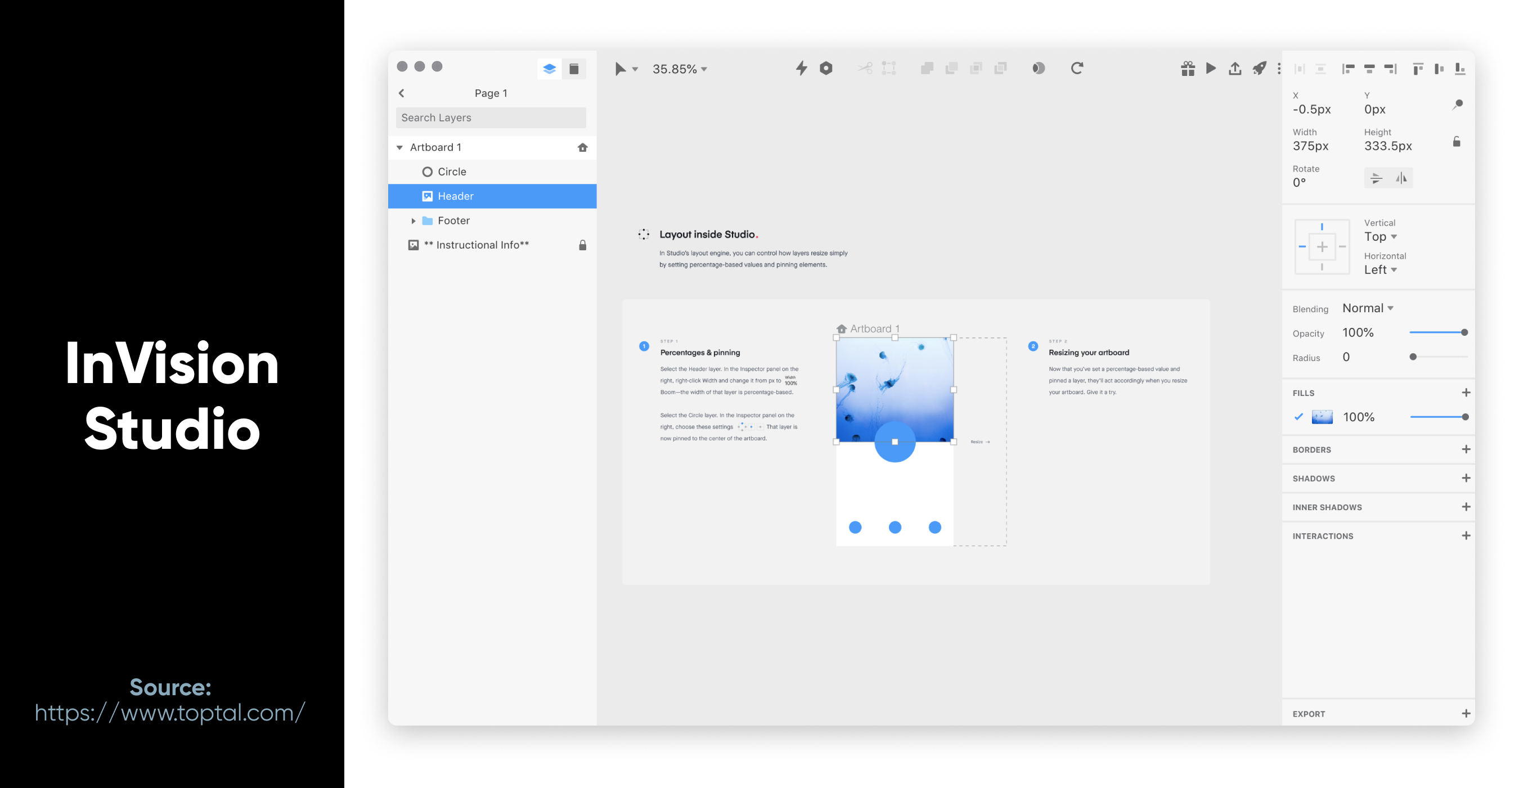Toggle the aspect ratio lock
The width and height of the screenshot is (1519, 788).
[x=1456, y=141]
